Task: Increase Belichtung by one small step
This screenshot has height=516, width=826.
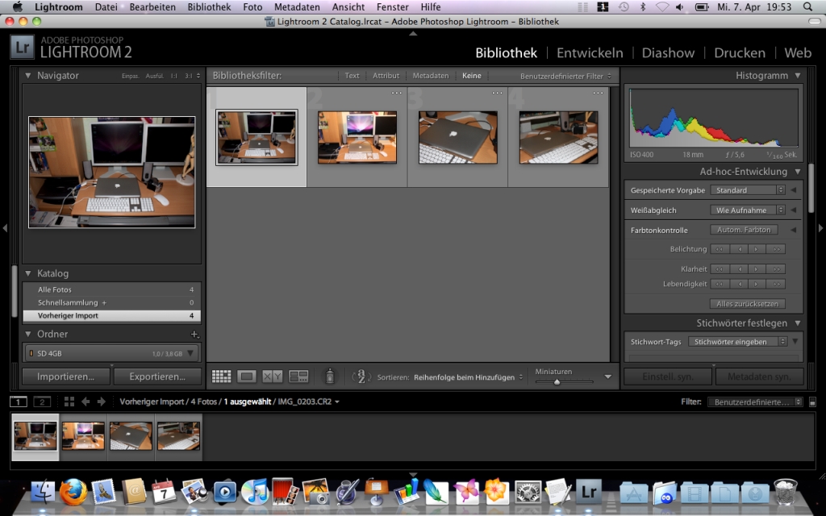Action: 757,249
